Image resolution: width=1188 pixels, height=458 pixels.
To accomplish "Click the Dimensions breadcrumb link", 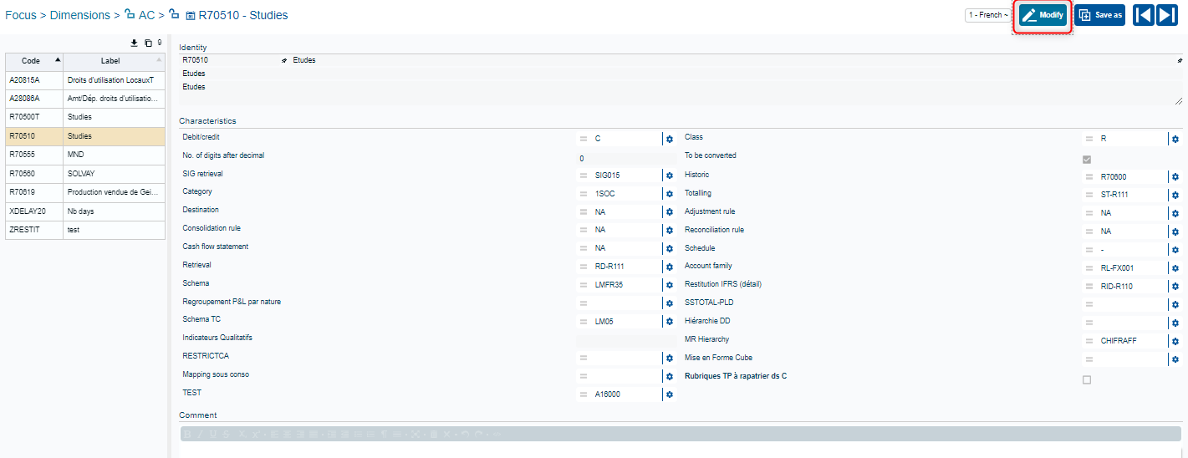I will (x=80, y=15).
